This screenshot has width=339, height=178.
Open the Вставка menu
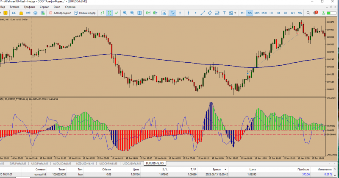click(14, 7)
